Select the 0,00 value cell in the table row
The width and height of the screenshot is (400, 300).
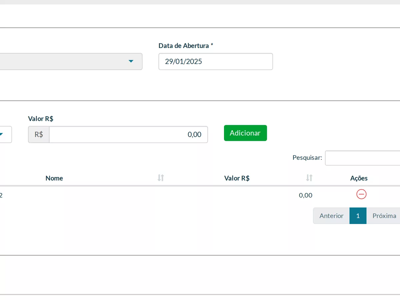click(x=306, y=195)
